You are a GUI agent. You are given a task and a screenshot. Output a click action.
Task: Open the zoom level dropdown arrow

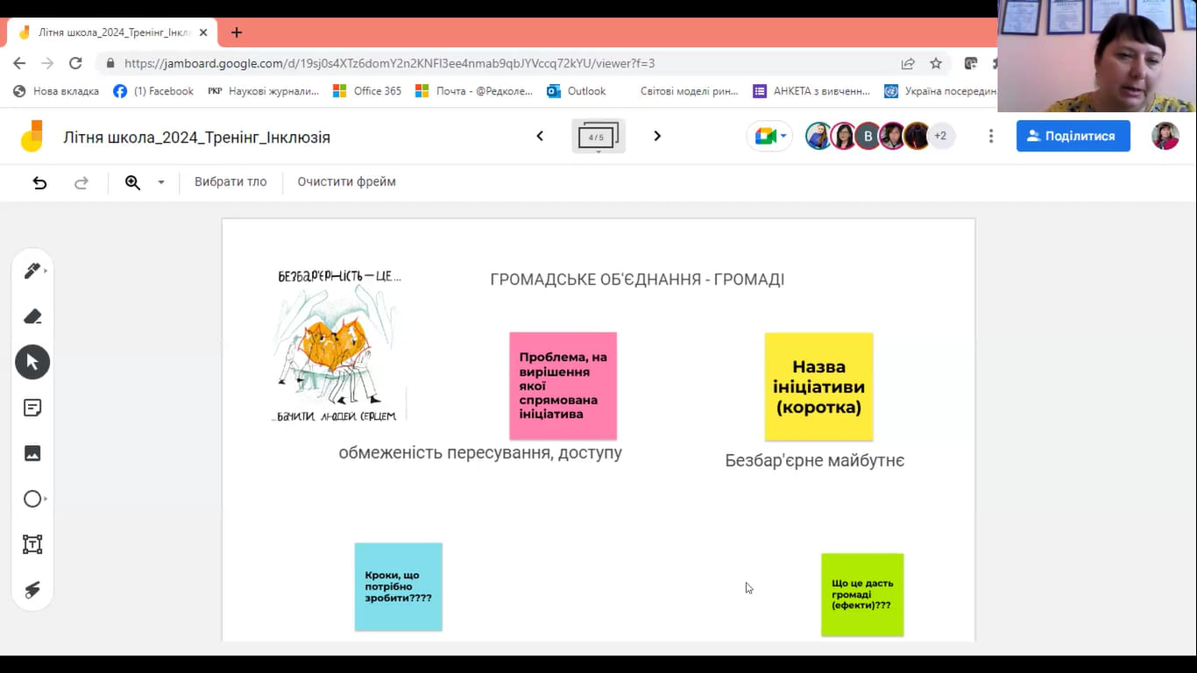[161, 182]
